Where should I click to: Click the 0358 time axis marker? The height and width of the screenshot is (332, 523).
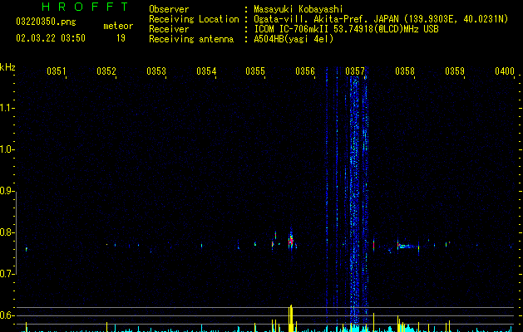405,71
